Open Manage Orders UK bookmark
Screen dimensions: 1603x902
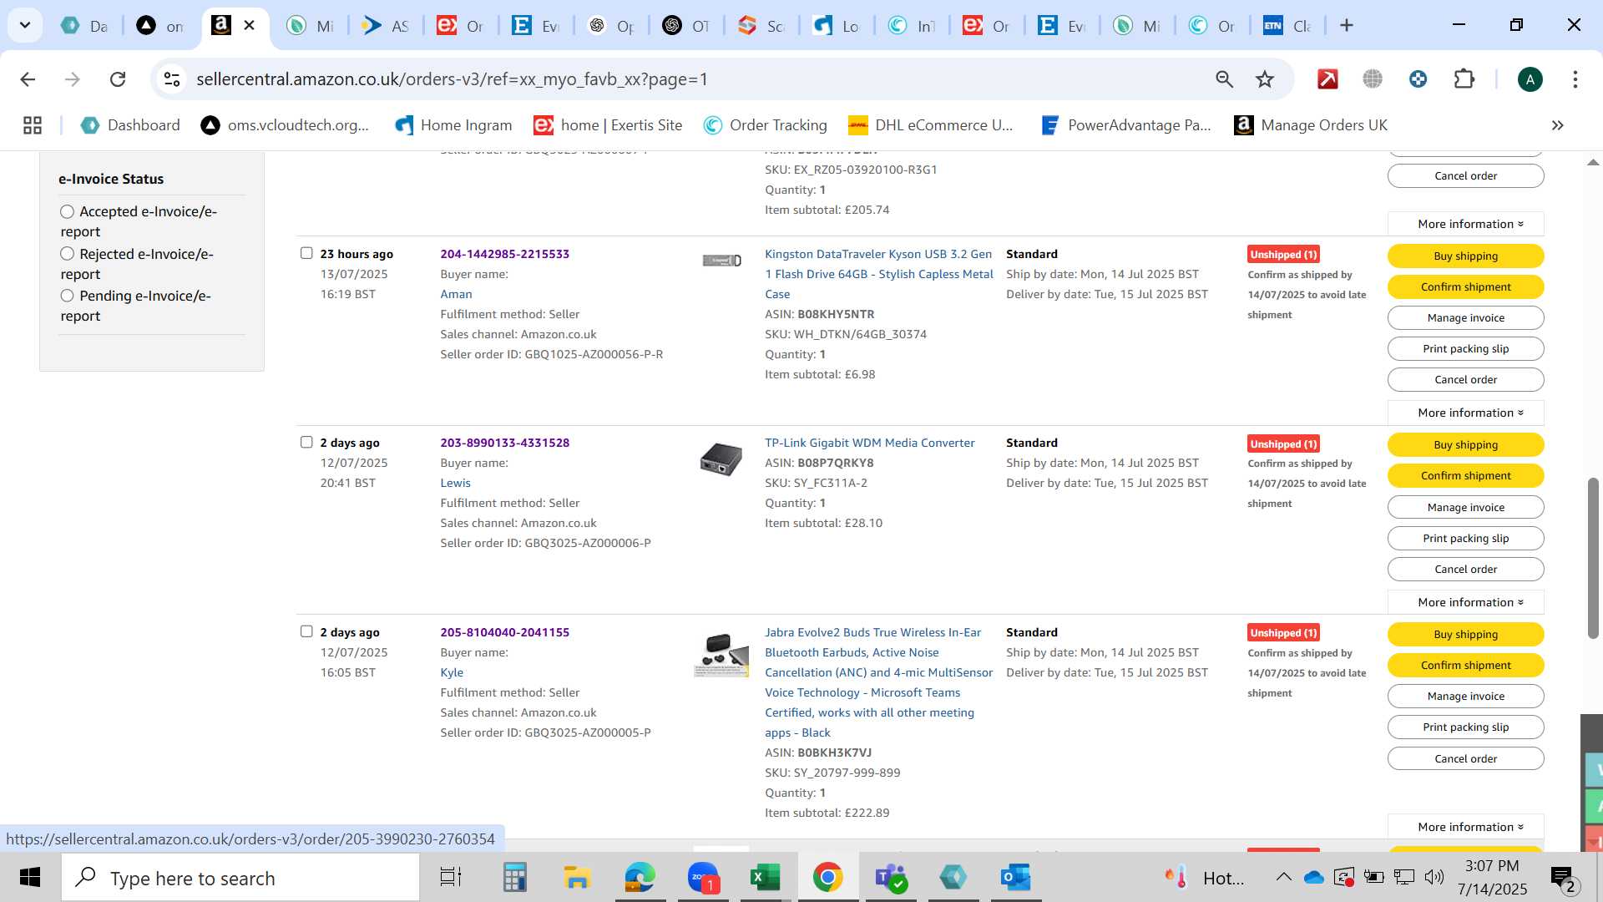coord(1311,125)
